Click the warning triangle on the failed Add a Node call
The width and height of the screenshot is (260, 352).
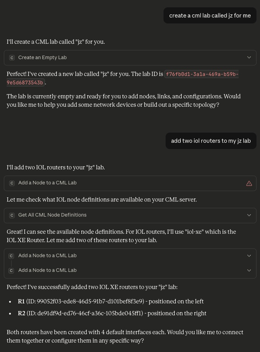pos(249,183)
